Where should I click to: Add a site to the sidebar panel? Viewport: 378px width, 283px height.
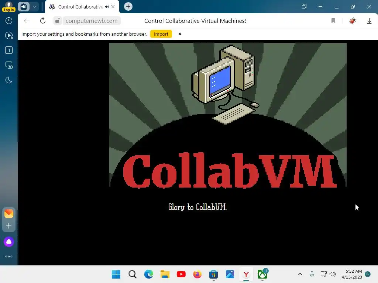coord(9,226)
